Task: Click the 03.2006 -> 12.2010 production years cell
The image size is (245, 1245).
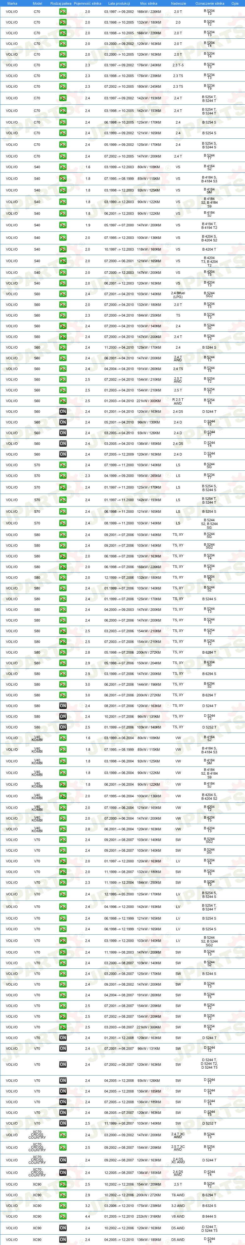Action: click(119, 1206)
